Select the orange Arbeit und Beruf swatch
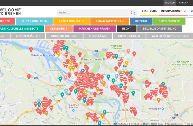Screen dimensions: 193x126 point(71,21)
